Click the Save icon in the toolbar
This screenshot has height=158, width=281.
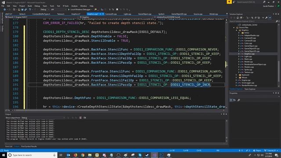tap(22, 10)
